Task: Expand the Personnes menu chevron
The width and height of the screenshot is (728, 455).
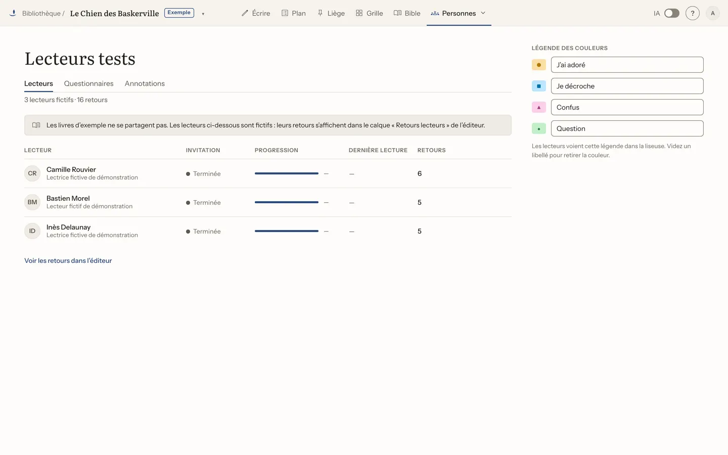Action: [483, 13]
